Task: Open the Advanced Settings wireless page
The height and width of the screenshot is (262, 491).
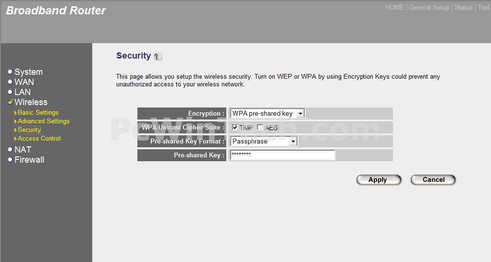Action: coord(44,121)
